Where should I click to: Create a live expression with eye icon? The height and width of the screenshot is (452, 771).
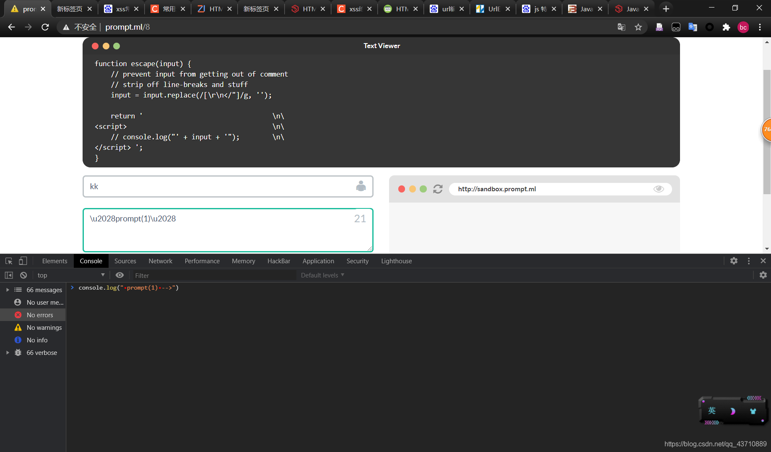[x=119, y=275]
